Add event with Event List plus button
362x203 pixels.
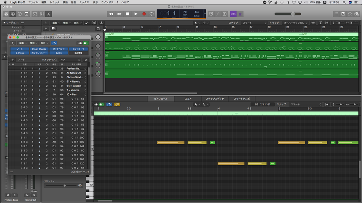click(13, 60)
